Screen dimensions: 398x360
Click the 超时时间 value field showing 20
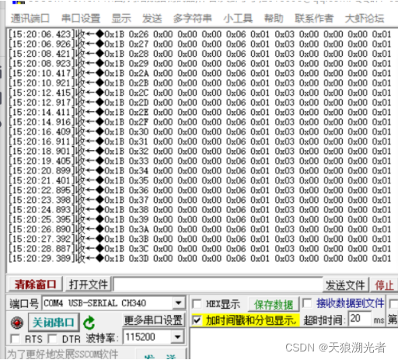click(359, 319)
